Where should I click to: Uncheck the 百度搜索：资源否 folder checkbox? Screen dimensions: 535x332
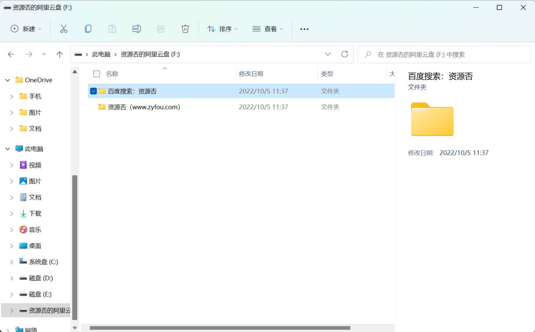pos(93,91)
